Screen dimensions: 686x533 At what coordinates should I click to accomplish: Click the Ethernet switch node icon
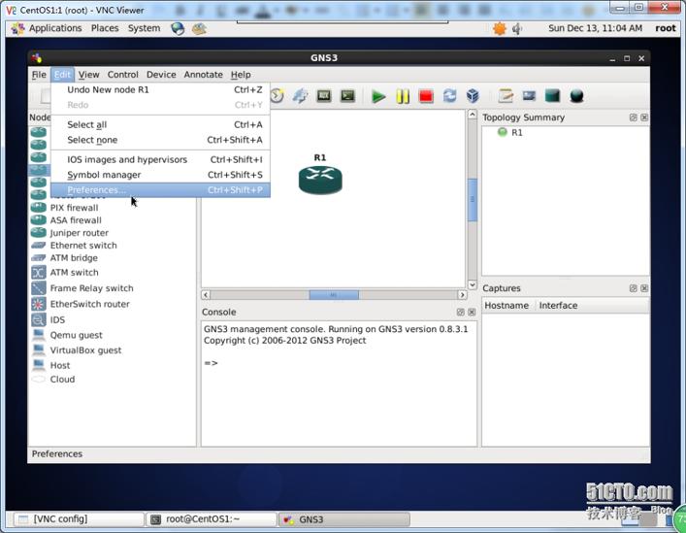coord(39,245)
